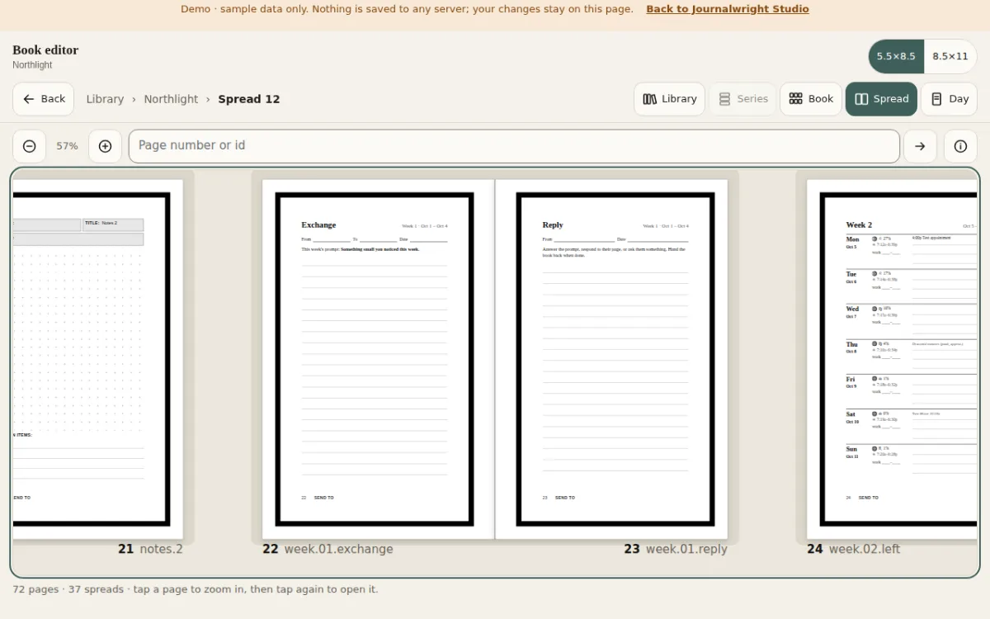Screen dimensions: 990x619
Task: Open the Library view tab
Action: [x=669, y=99]
